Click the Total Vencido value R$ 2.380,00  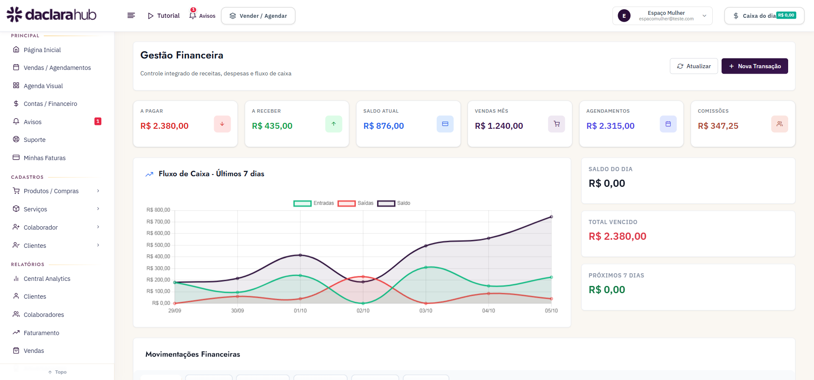(x=617, y=236)
